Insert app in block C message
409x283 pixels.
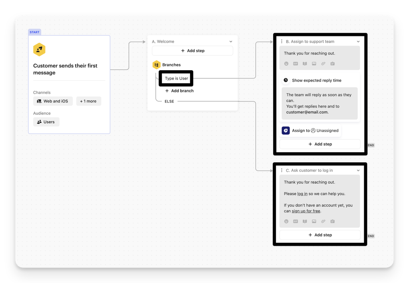(333, 221)
